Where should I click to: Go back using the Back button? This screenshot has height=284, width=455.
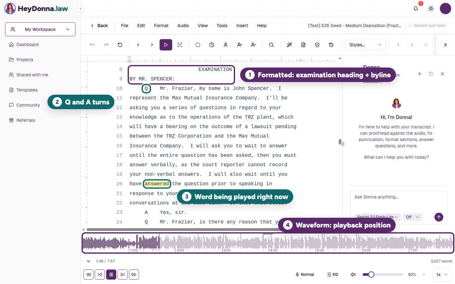[x=99, y=26]
